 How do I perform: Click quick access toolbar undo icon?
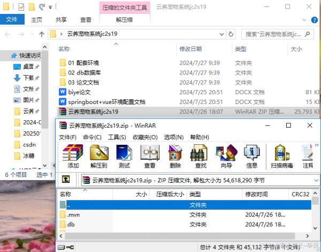click(42, 7)
